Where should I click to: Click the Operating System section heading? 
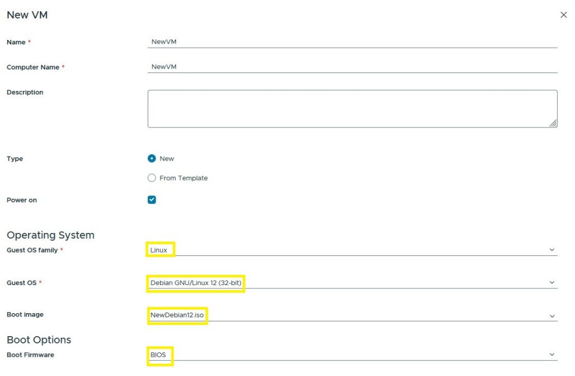point(51,235)
